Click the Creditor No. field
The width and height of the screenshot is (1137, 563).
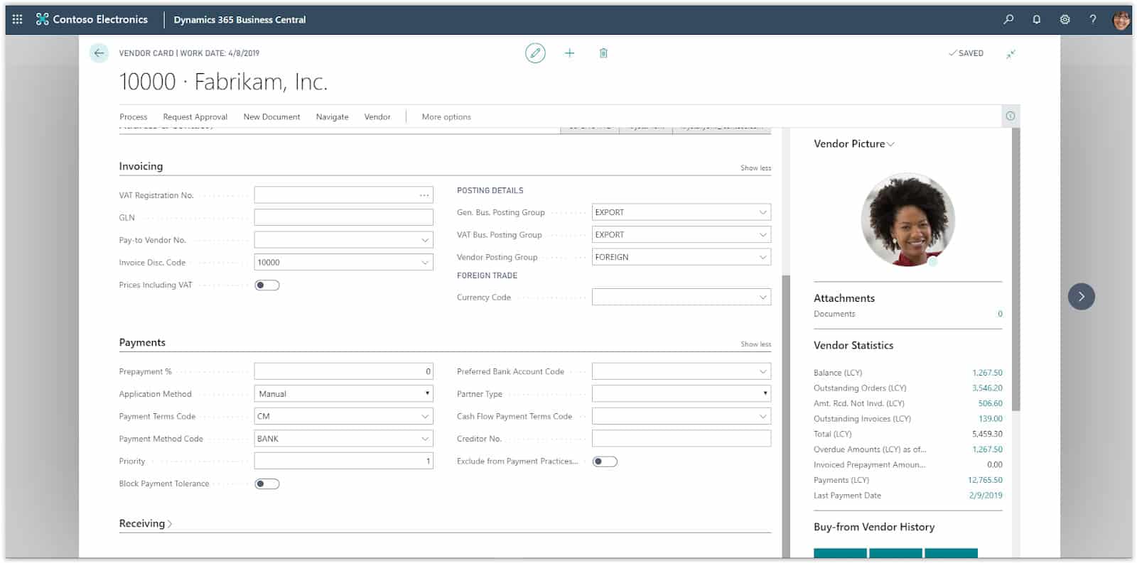coord(681,439)
